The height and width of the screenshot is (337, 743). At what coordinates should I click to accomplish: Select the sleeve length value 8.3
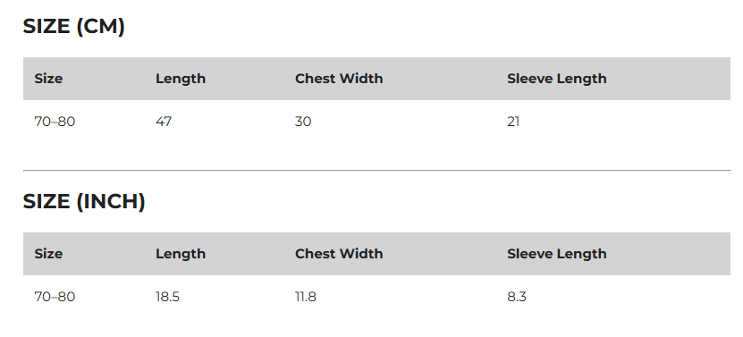point(517,297)
